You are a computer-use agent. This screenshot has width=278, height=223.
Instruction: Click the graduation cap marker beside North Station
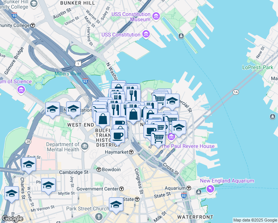tap(73, 109)
